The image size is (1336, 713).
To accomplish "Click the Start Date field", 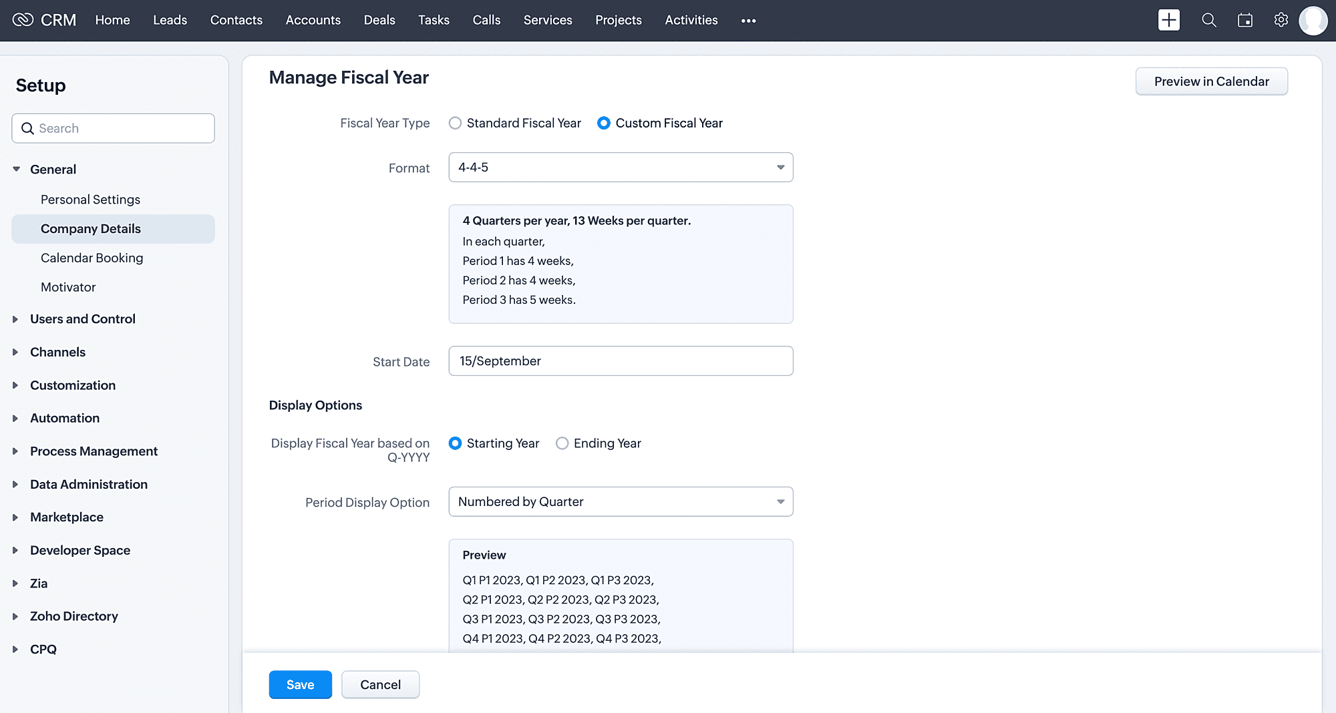I will [620, 361].
